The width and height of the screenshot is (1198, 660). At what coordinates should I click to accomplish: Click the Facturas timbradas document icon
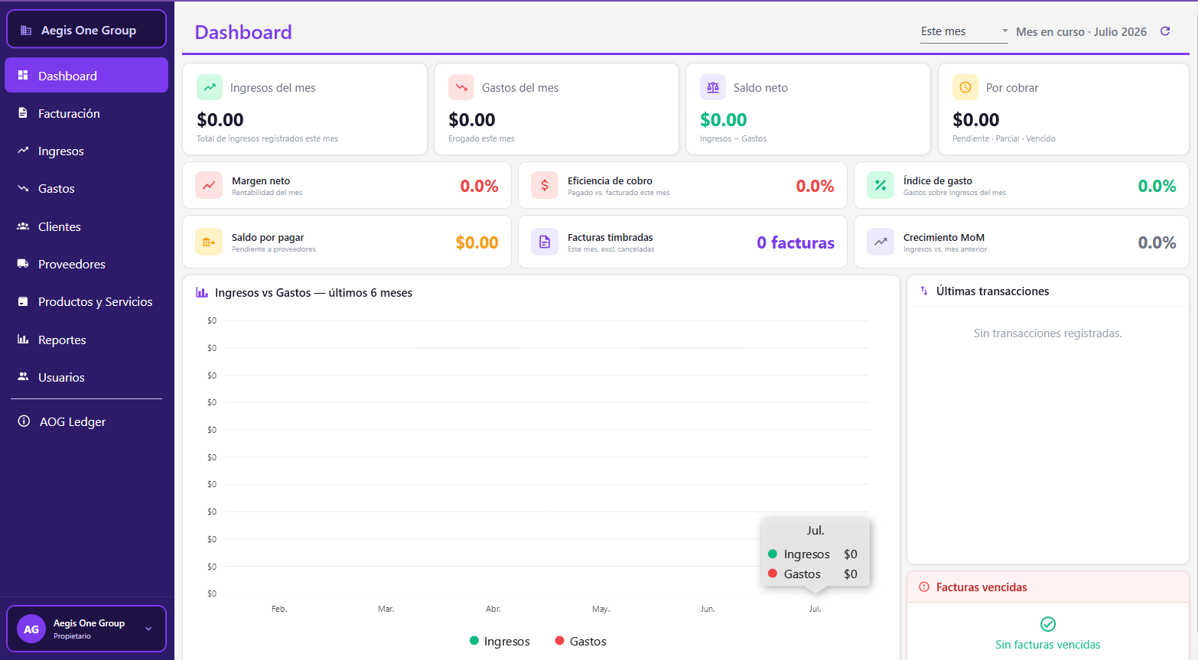[x=545, y=242]
